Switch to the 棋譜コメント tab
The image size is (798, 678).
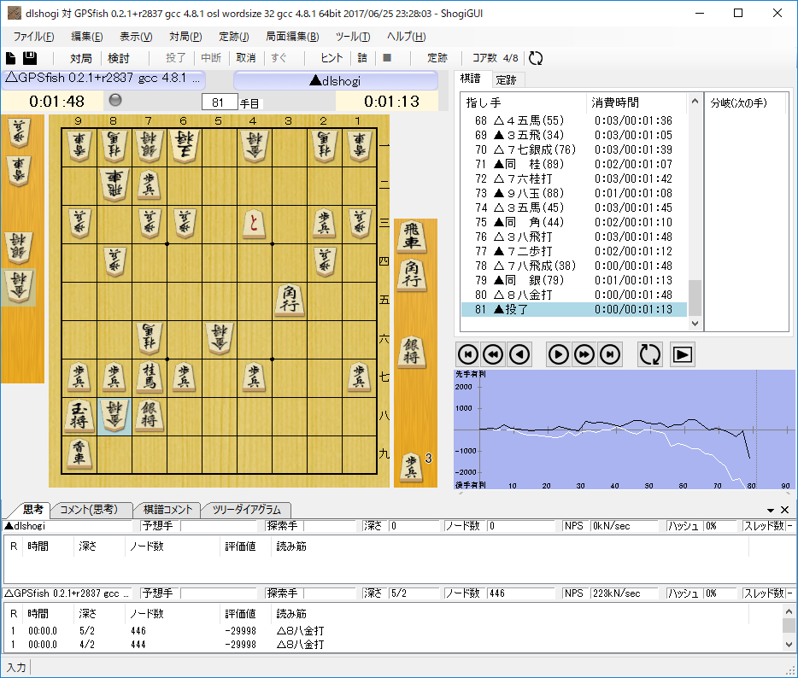pyautogui.click(x=167, y=509)
